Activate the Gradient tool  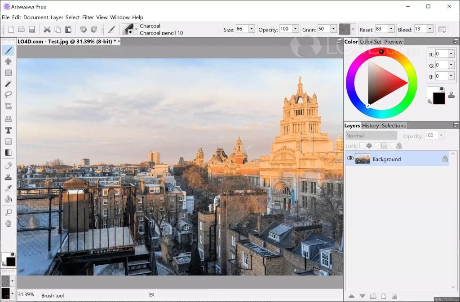coord(8,153)
